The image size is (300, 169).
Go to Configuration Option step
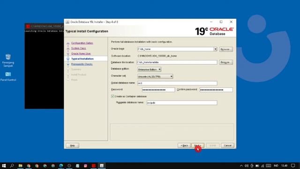coord(82,43)
